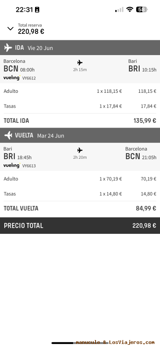Tap the VUELTA returning plane icon

point(8,135)
